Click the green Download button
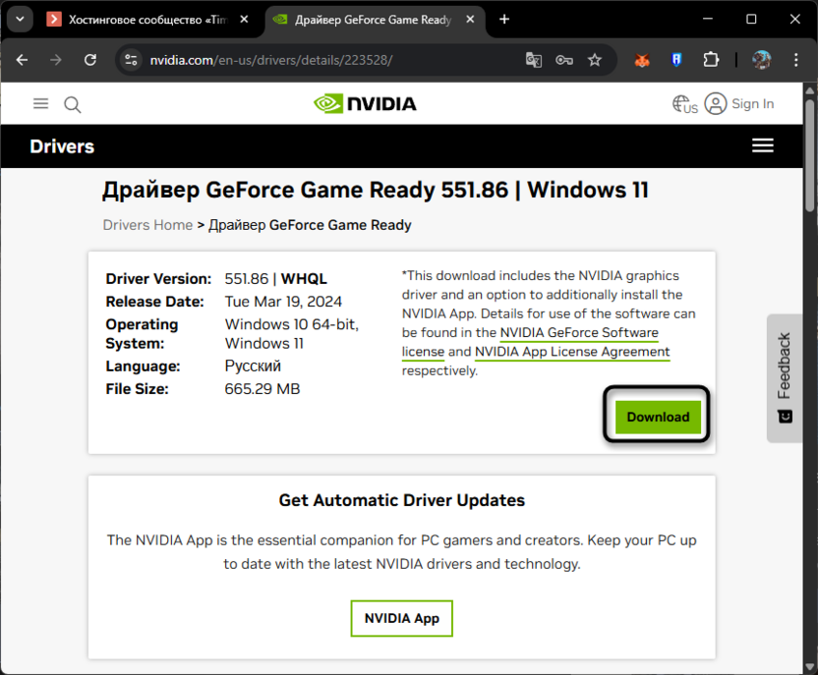818x675 pixels. (658, 417)
